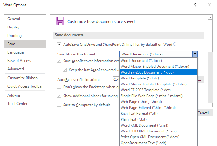This screenshot has width=217, height=146.
Task: Open the Add-ins category
Action: 25,95
